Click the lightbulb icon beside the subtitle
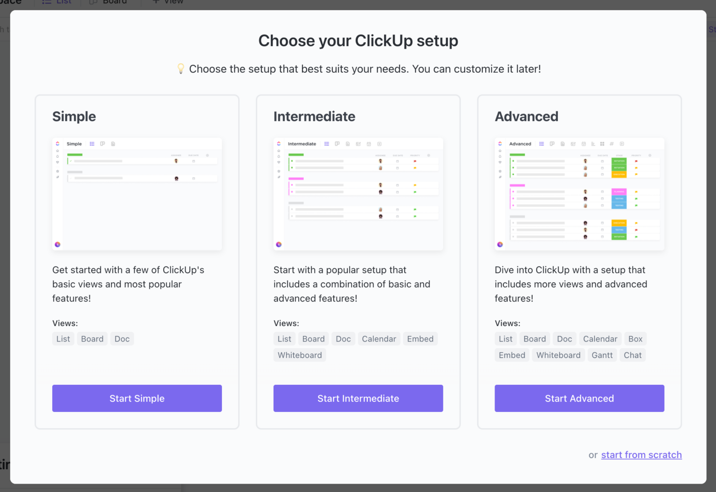Image resolution: width=716 pixels, height=492 pixels. point(181,68)
